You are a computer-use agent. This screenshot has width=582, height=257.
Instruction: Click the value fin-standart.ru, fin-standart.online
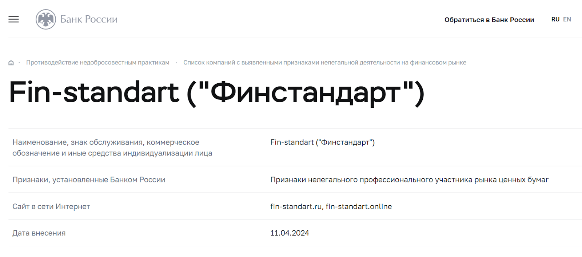(331, 206)
